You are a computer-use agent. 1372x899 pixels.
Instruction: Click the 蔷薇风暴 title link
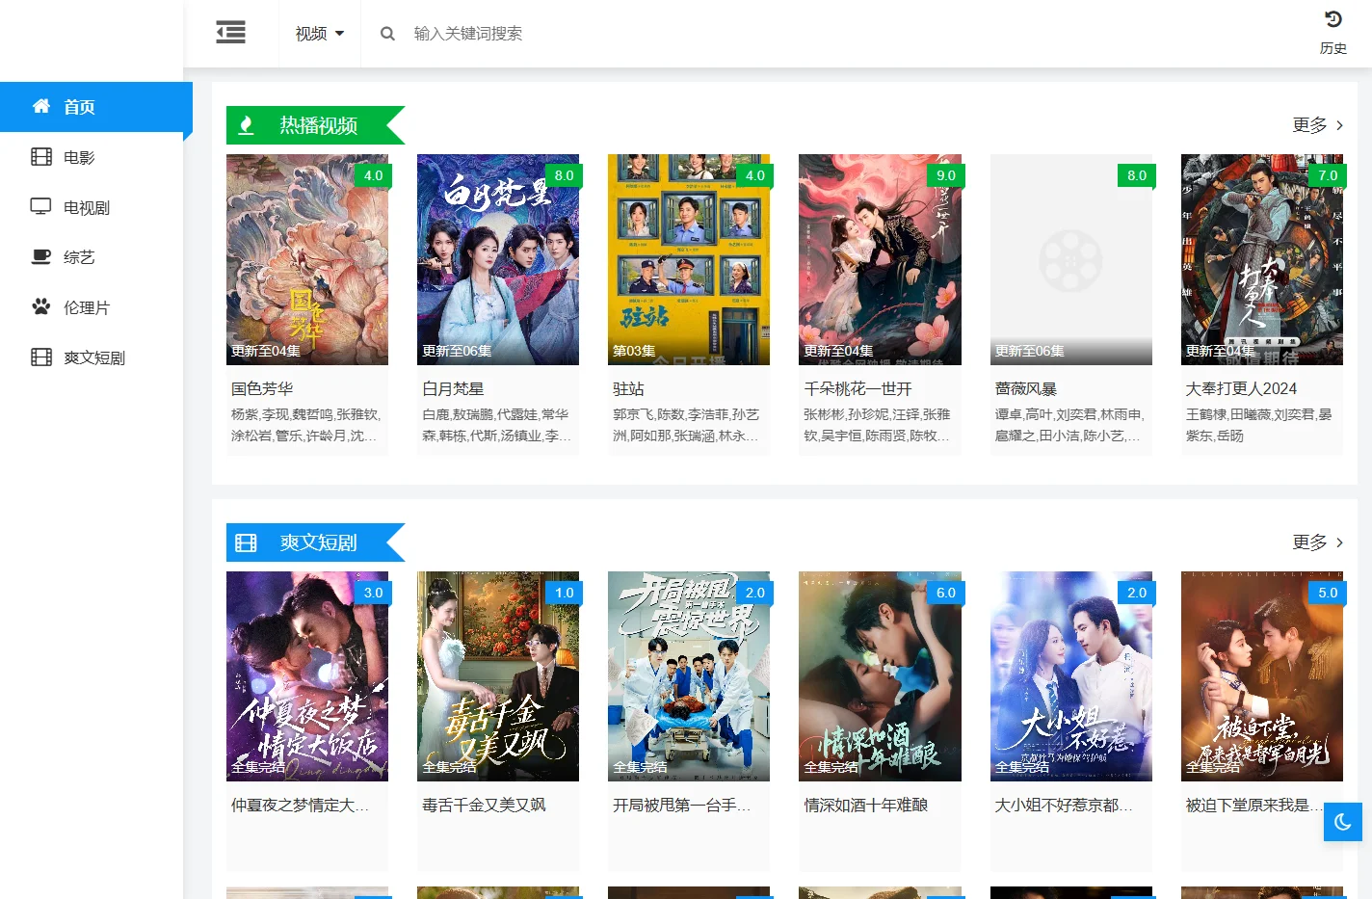(1026, 388)
